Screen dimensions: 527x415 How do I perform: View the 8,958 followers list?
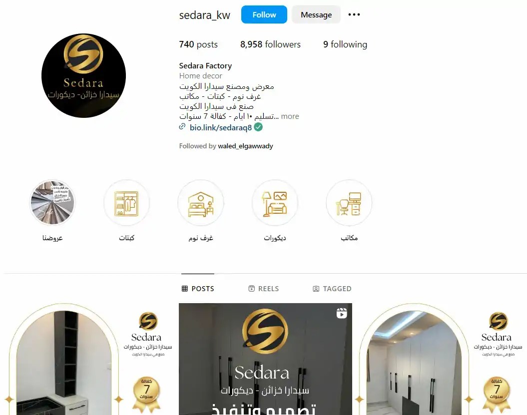(x=270, y=44)
